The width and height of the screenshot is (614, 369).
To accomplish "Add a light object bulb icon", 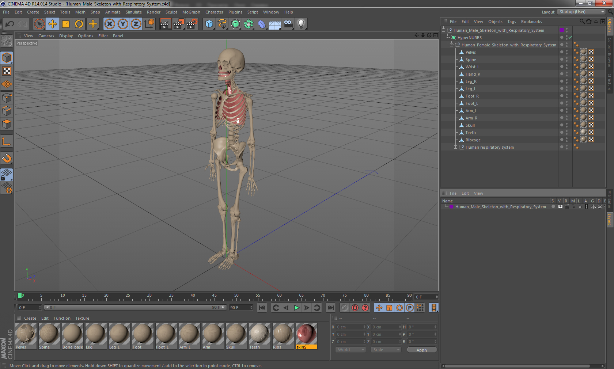I will click(301, 24).
